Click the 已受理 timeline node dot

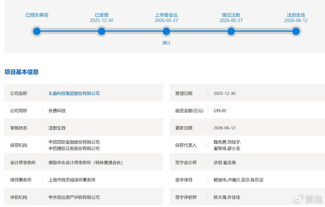(x=102, y=32)
